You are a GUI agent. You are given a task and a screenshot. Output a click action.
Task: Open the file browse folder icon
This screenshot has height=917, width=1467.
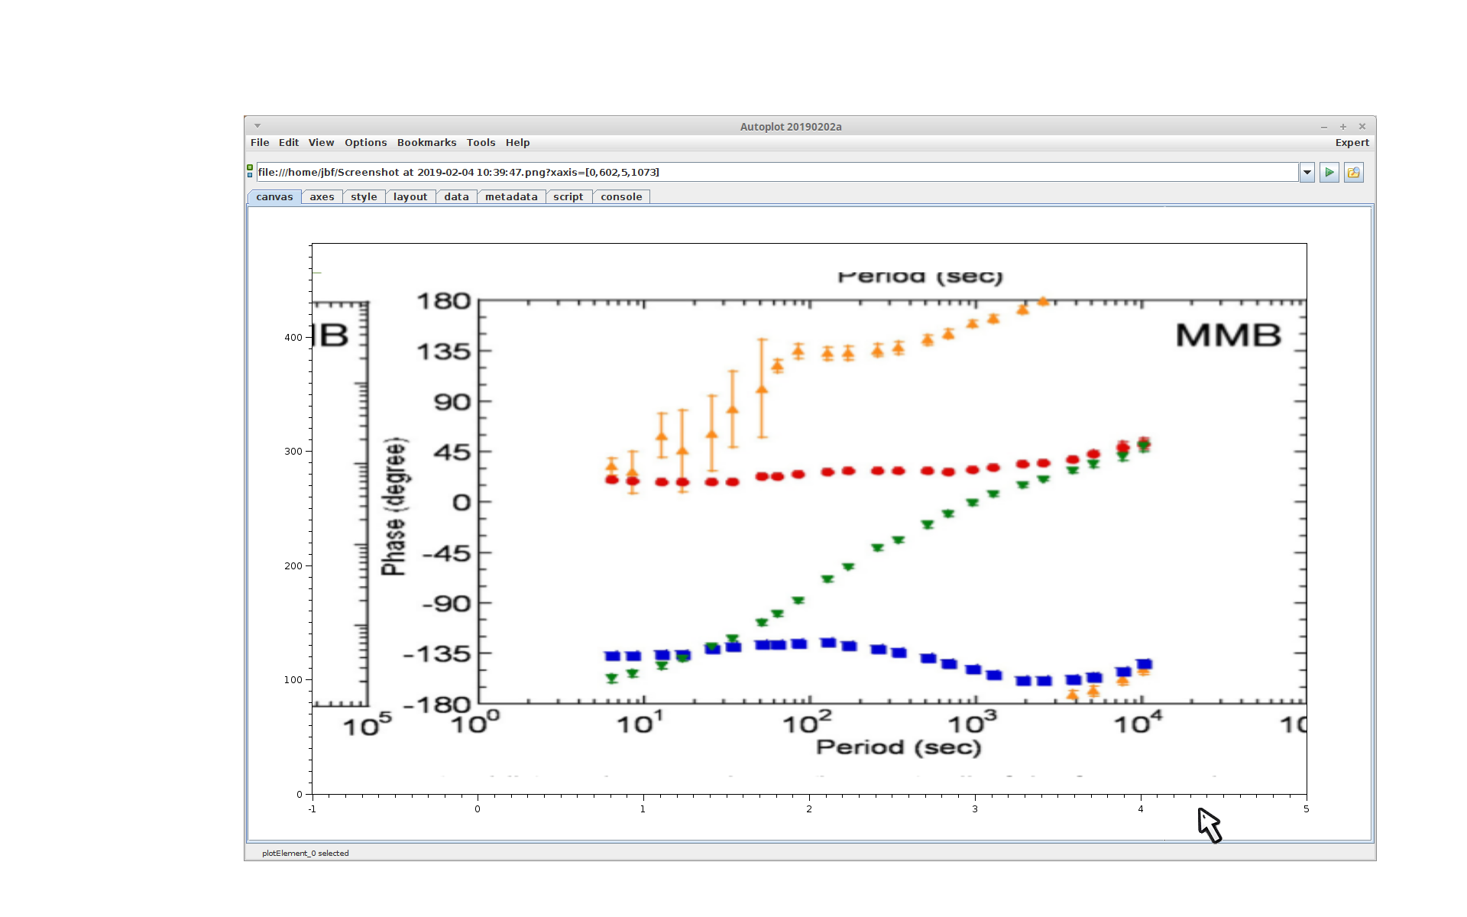1354,173
